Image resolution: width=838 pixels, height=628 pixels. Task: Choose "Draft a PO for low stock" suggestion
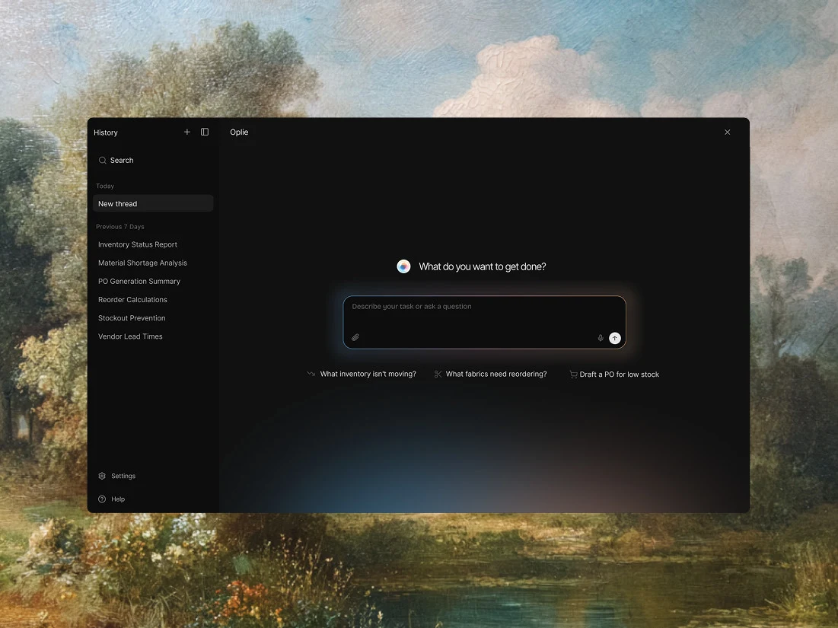pyautogui.click(x=620, y=375)
